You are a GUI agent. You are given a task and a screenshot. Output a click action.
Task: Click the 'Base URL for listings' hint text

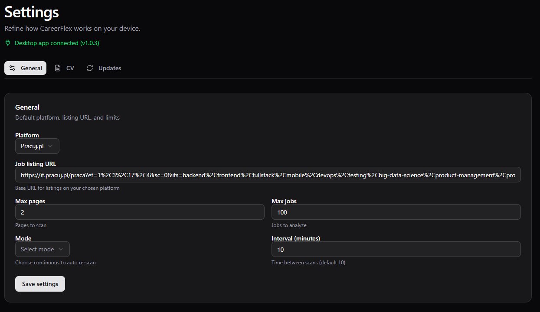point(67,188)
